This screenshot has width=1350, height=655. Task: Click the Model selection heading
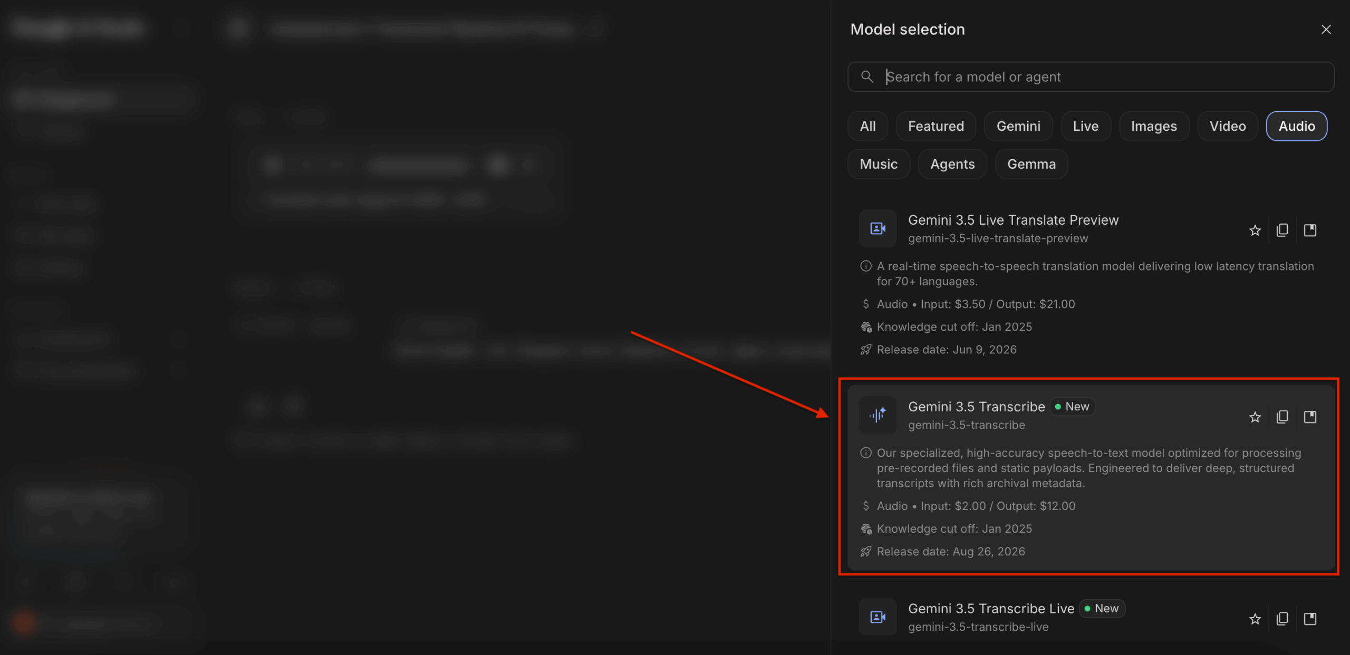point(908,30)
